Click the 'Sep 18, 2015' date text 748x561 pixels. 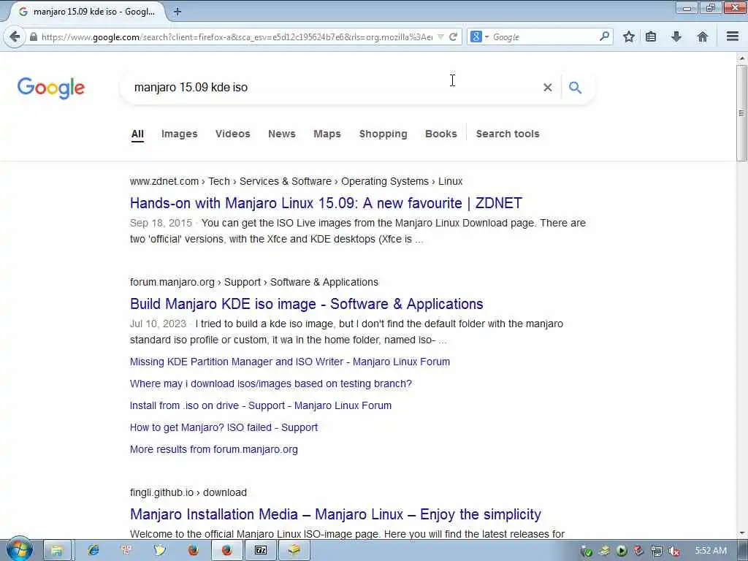tap(161, 223)
